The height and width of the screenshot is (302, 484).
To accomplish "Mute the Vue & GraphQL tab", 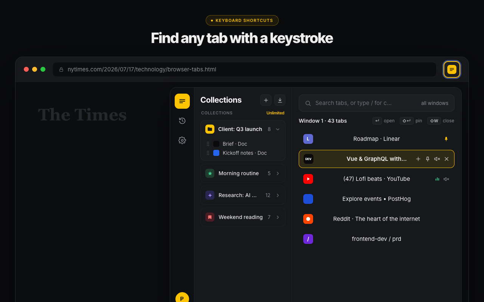I will click(x=437, y=159).
